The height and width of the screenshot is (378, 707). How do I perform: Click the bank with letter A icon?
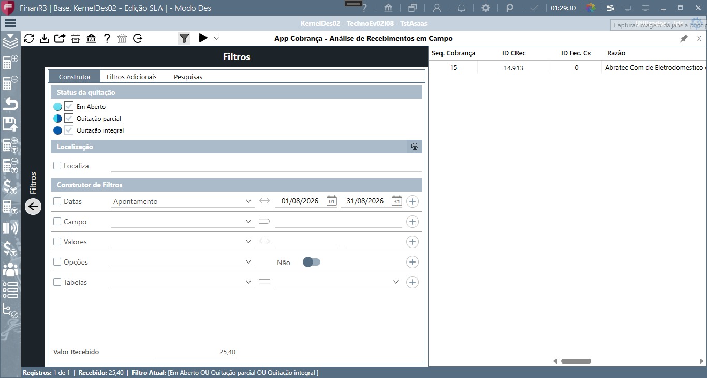coord(91,38)
